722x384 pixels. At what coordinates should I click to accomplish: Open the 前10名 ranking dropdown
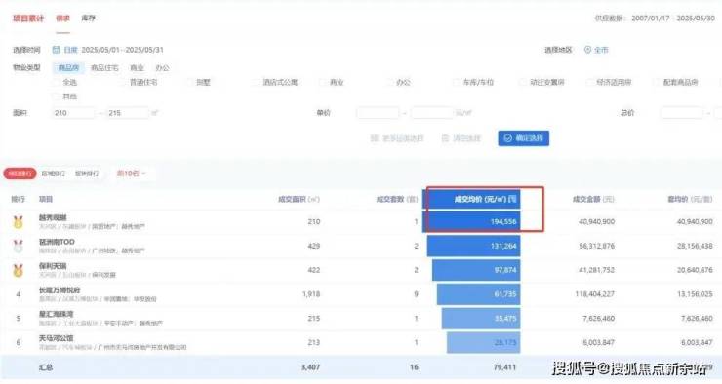(x=132, y=173)
